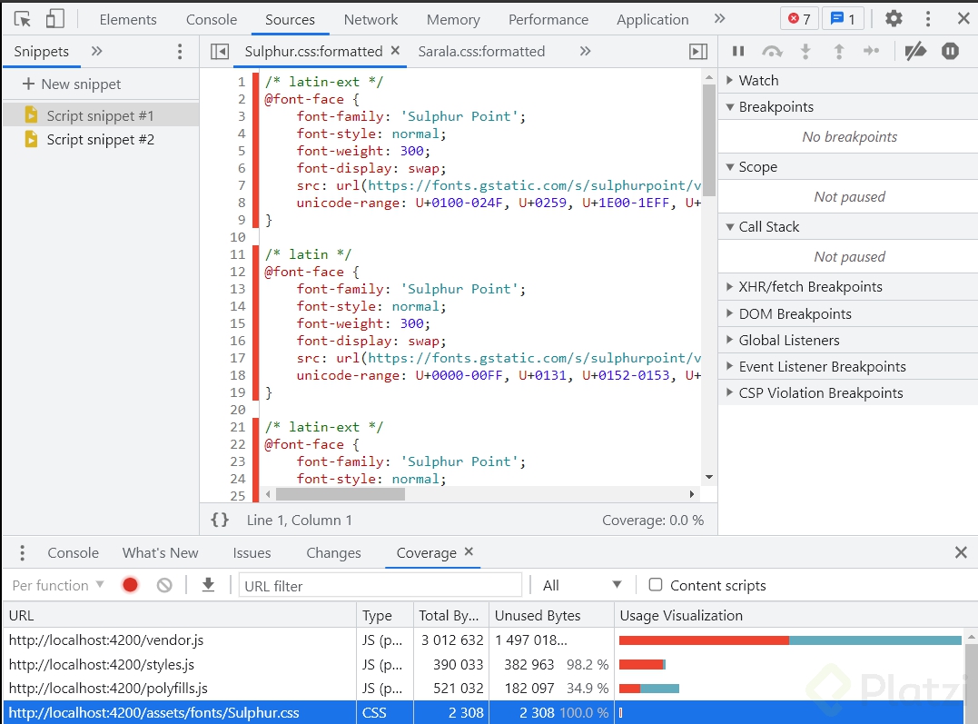The width and height of the screenshot is (978, 724).
Task: Click the red errors counter showing 7
Action: click(x=799, y=19)
